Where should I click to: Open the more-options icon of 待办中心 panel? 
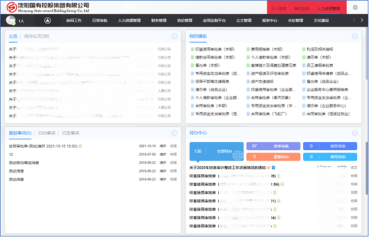(x=355, y=134)
